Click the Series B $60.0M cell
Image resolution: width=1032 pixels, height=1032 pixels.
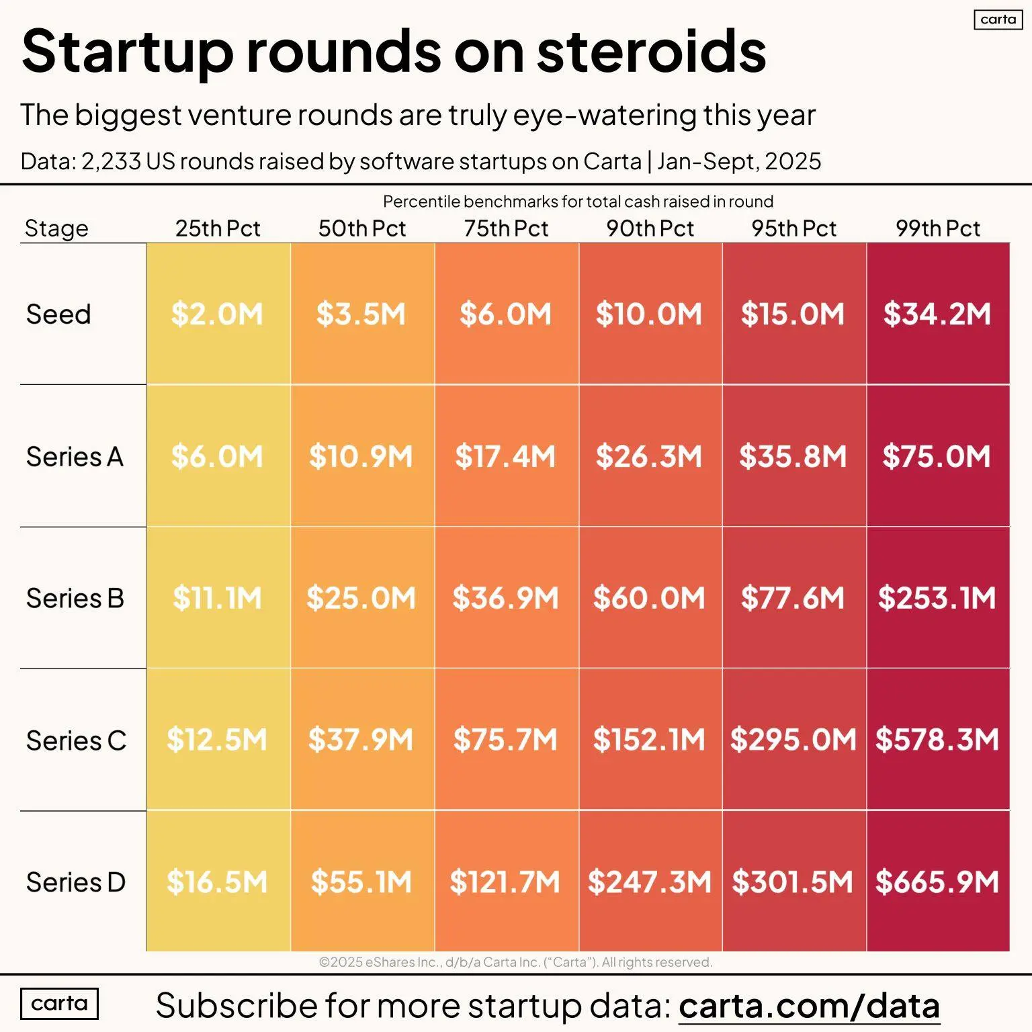(x=649, y=598)
